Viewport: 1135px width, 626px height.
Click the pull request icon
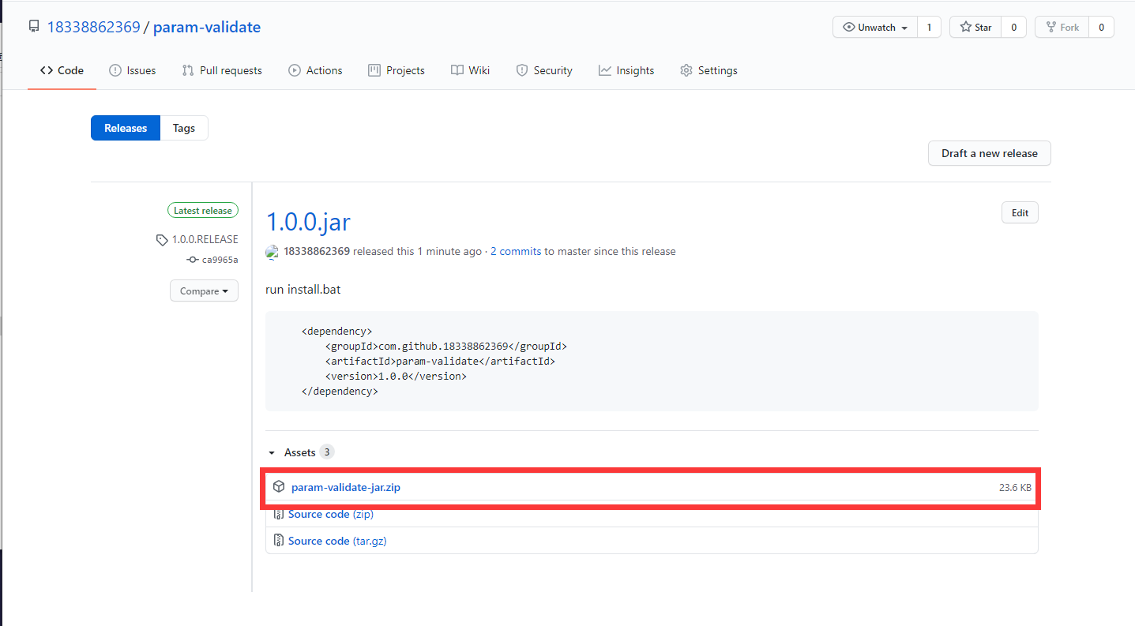point(188,70)
